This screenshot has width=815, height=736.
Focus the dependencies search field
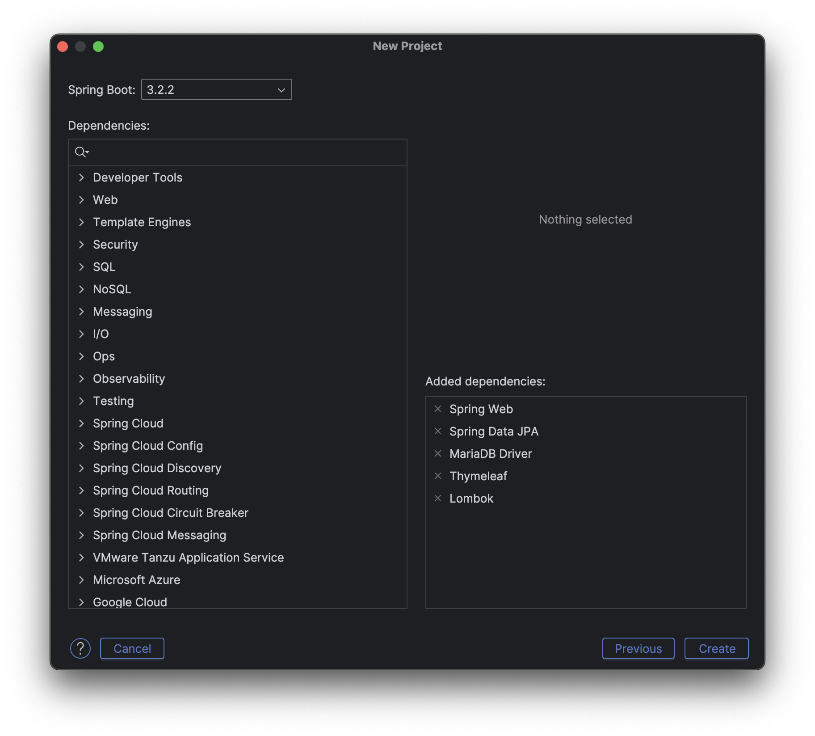(238, 152)
